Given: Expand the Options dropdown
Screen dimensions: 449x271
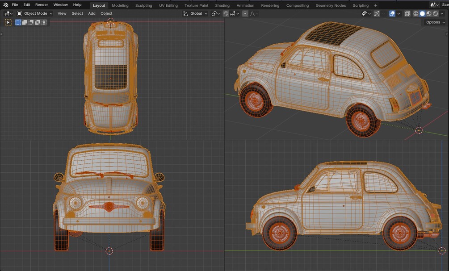Looking at the screenshot, I should point(435,22).
